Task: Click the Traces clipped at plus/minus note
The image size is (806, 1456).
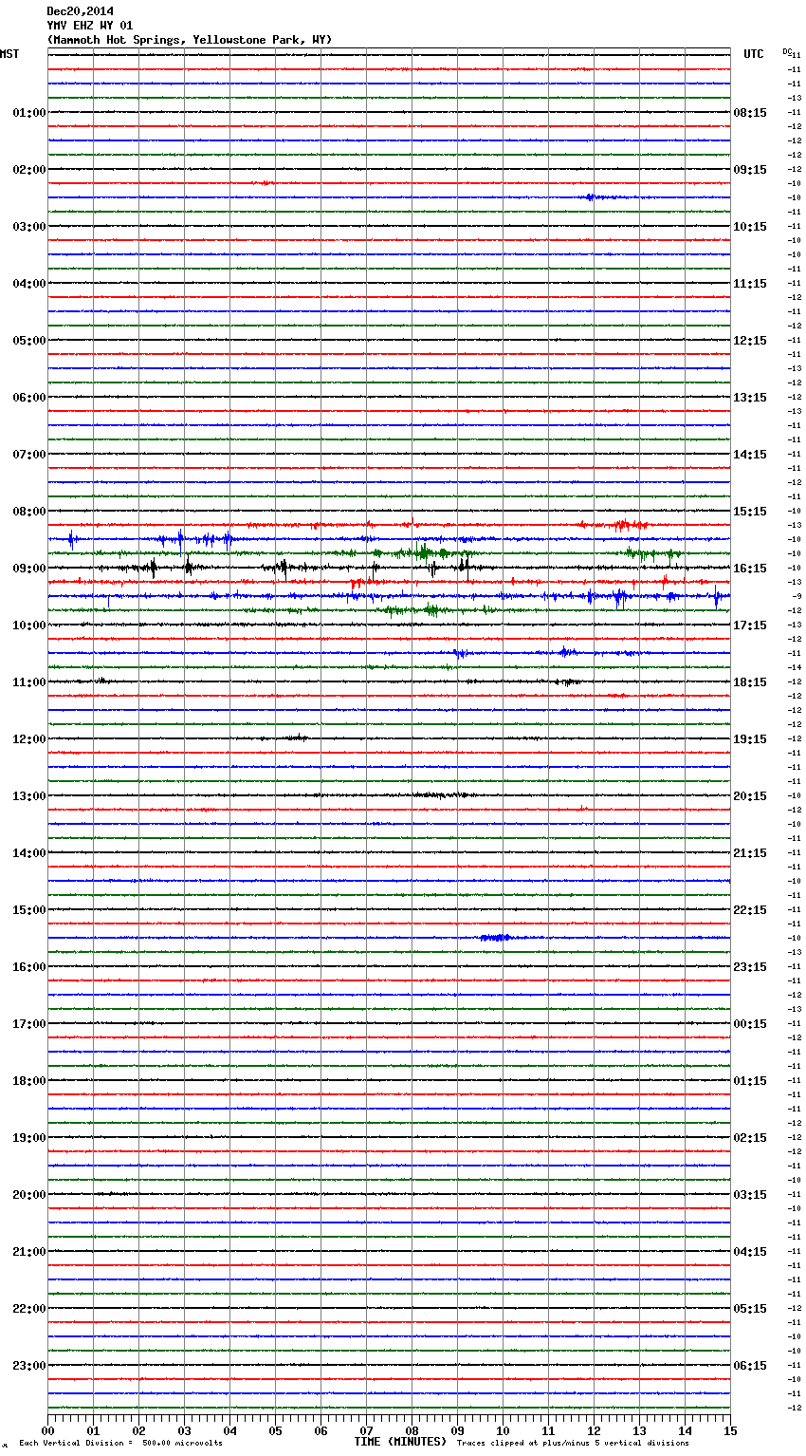Action: coord(573,1443)
